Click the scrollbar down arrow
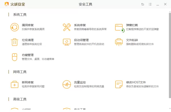The height and width of the screenshot is (112, 171). [170, 108]
